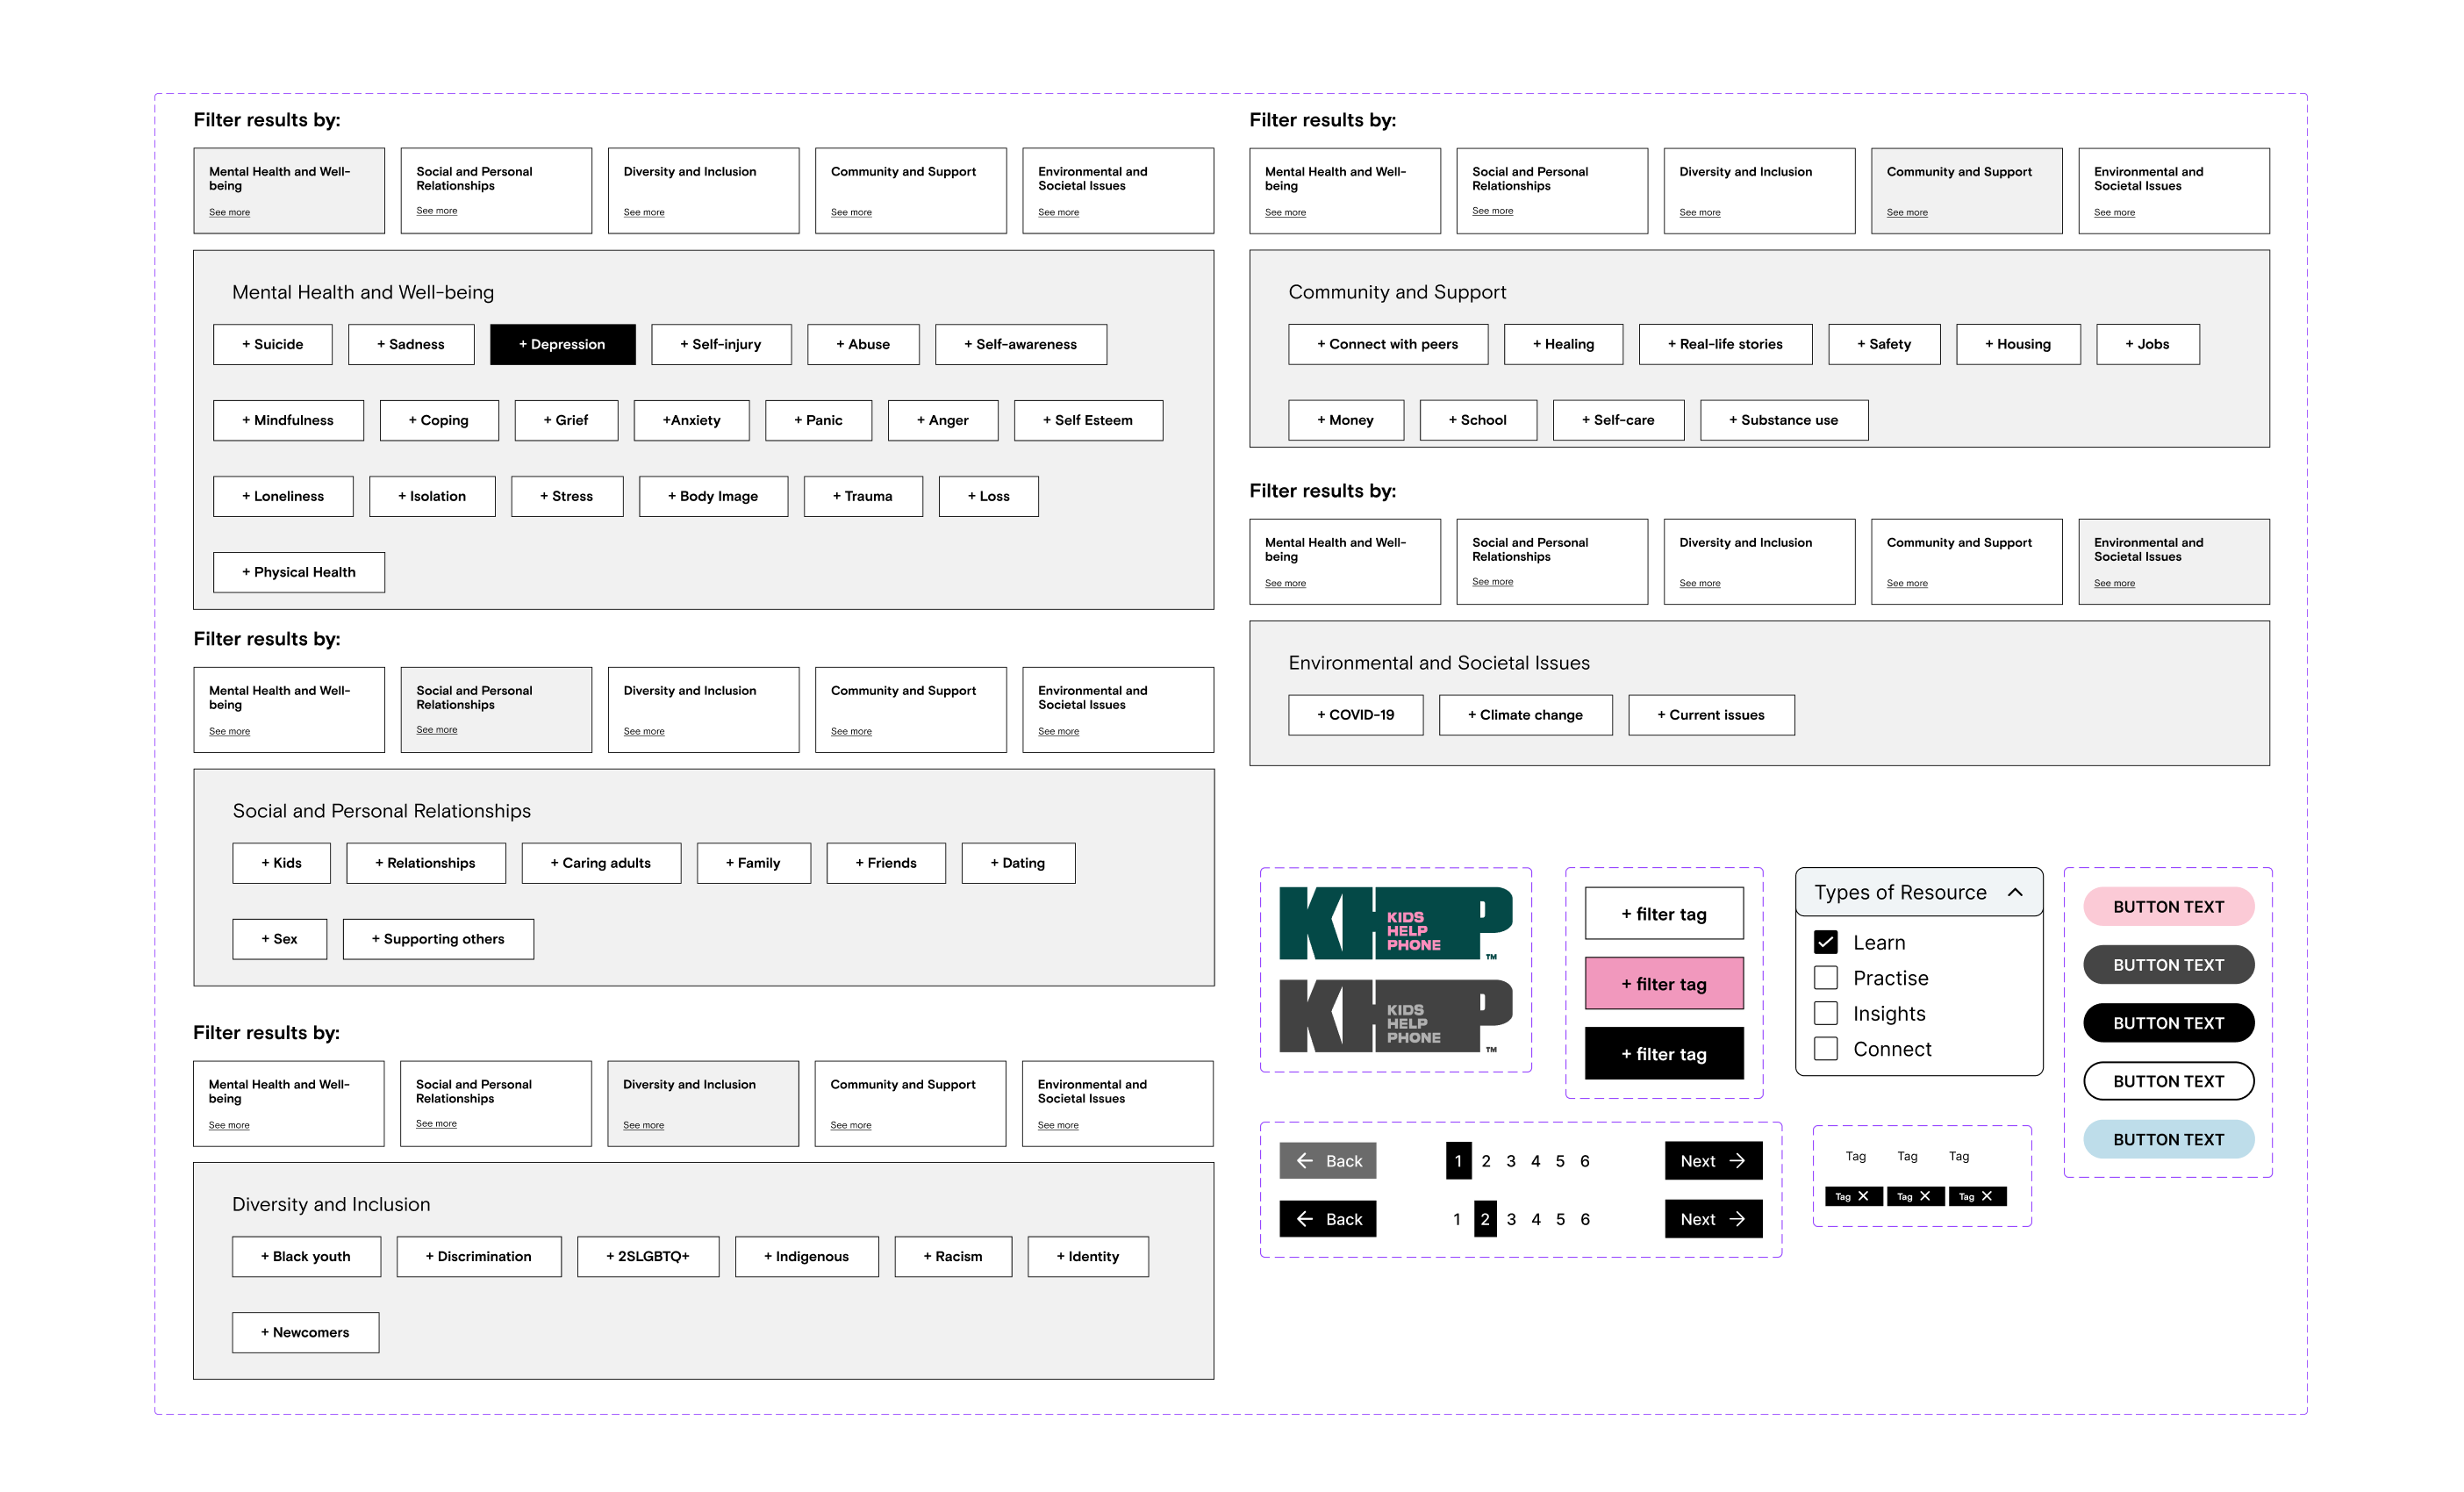Uncheck the Learn checkbox
The image size is (2464, 1492).
point(1826,942)
